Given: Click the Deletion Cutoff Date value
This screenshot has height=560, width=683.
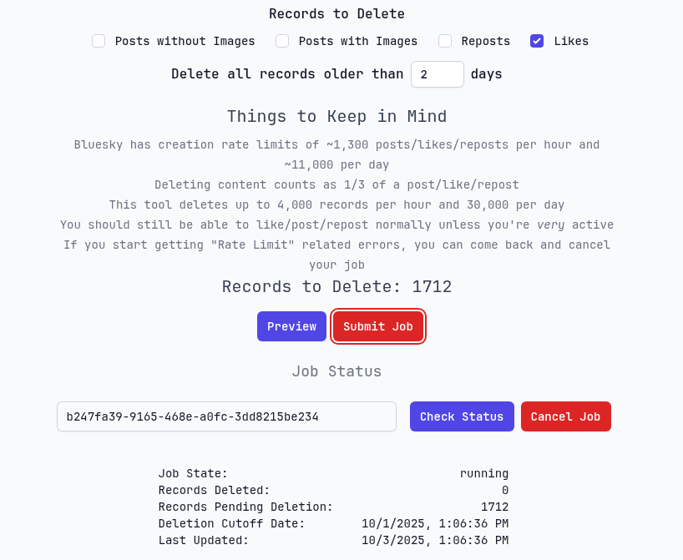Looking at the screenshot, I should [434, 523].
